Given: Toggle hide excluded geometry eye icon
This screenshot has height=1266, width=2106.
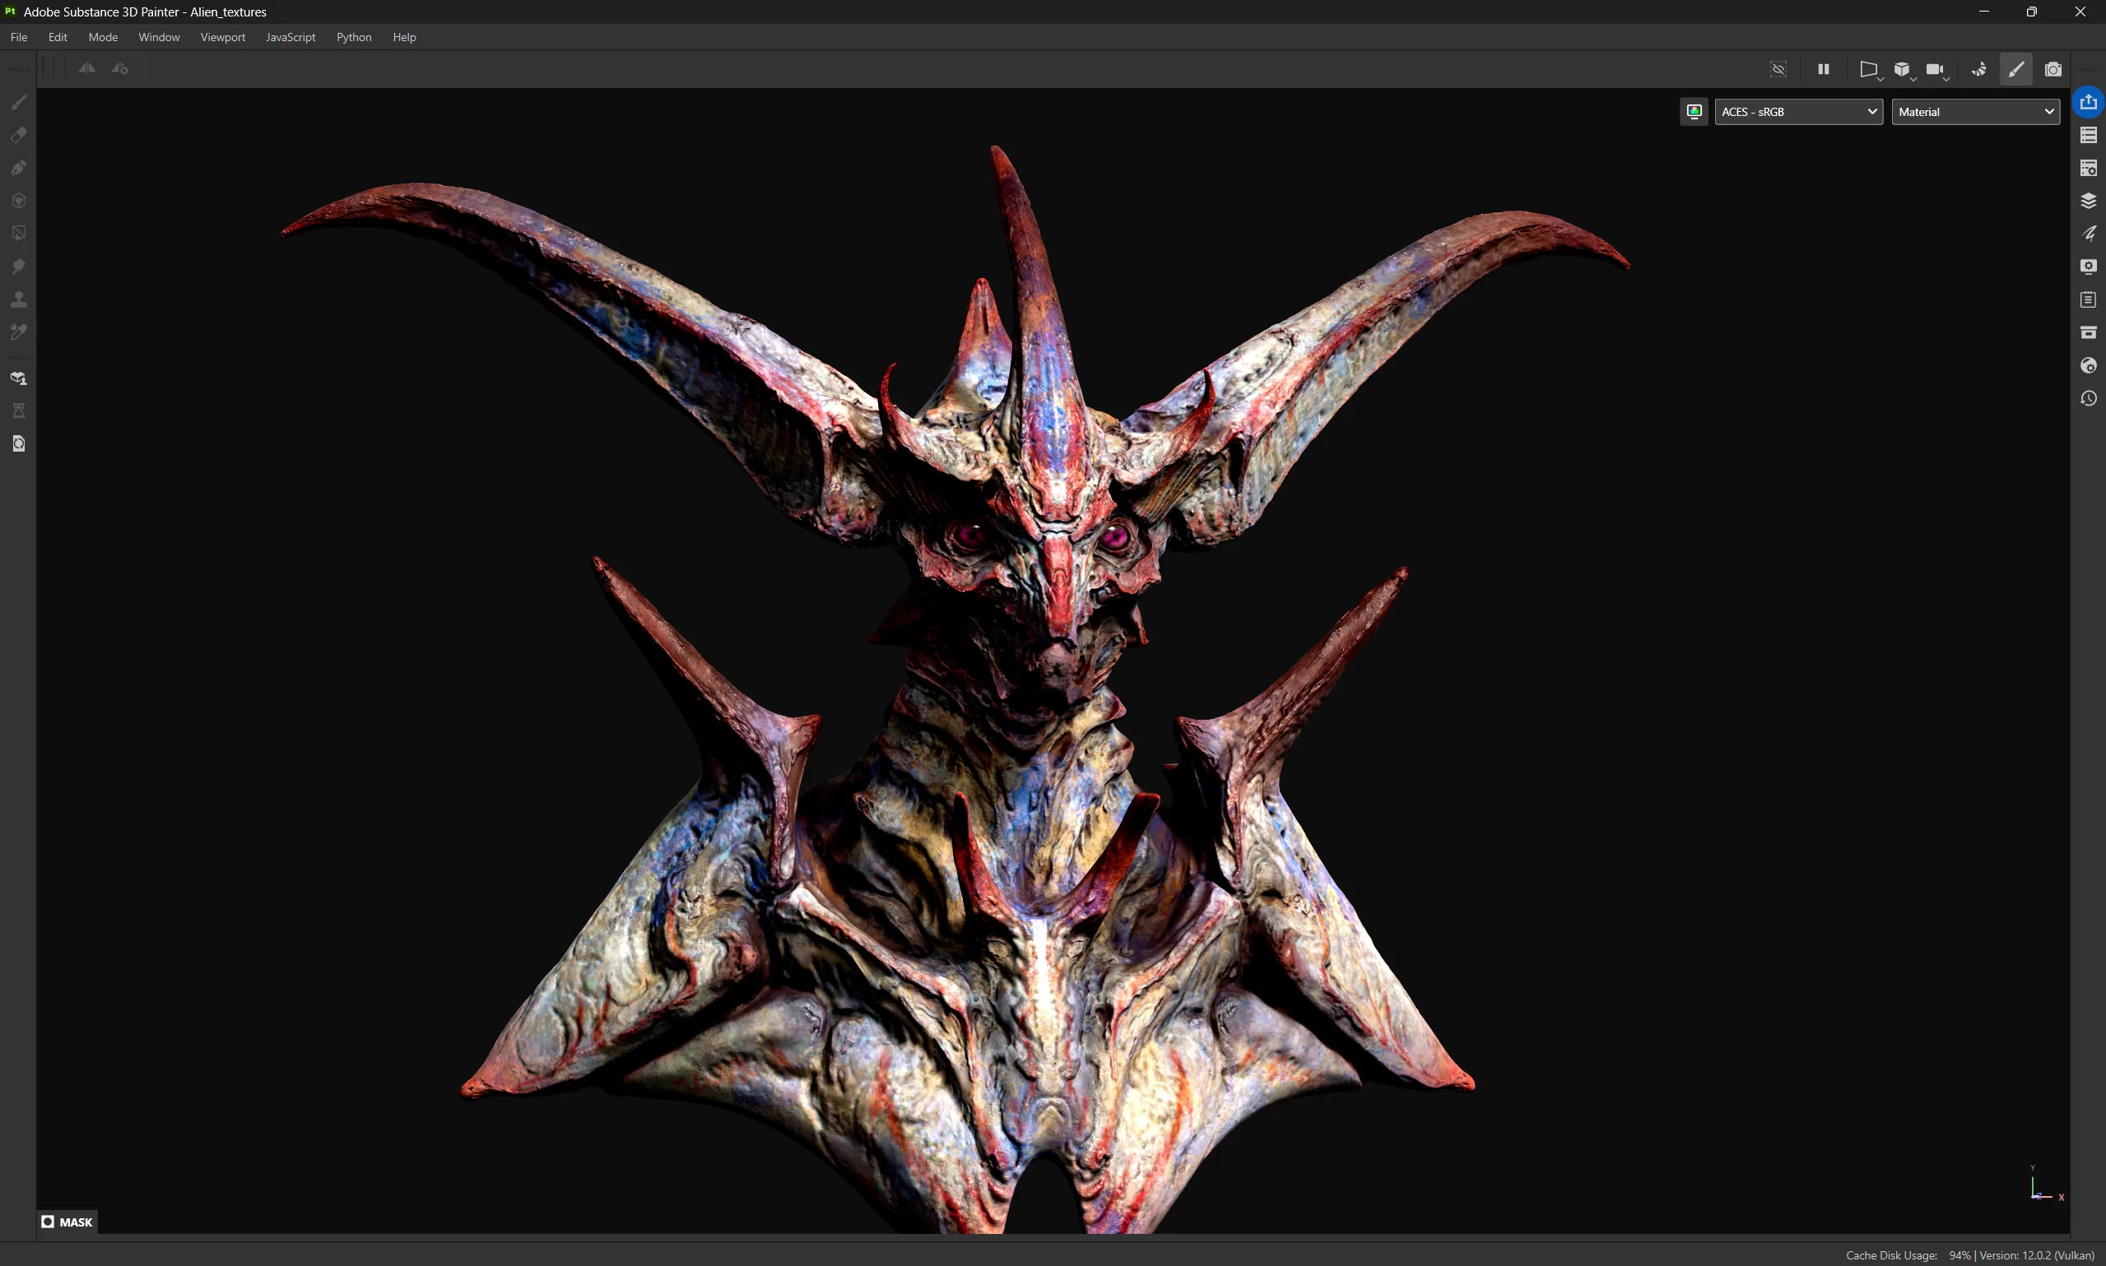Looking at the screenshot, I should (x=1778, y=69).
